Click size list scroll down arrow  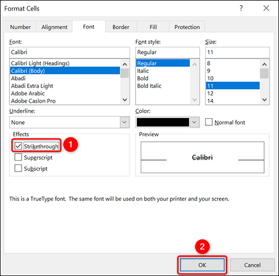(x=265, y=100)
